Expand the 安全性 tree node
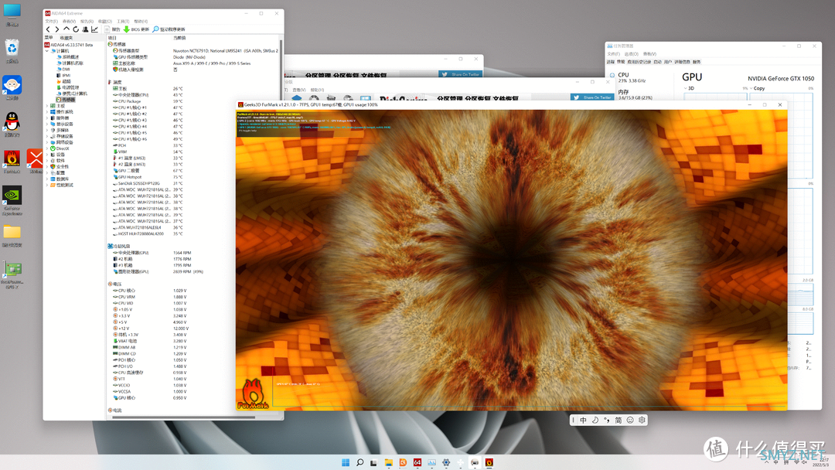 (47, 167)
